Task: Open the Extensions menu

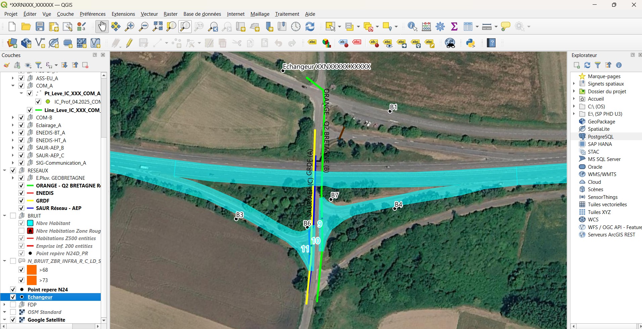Action: click(x=123, y=14)
